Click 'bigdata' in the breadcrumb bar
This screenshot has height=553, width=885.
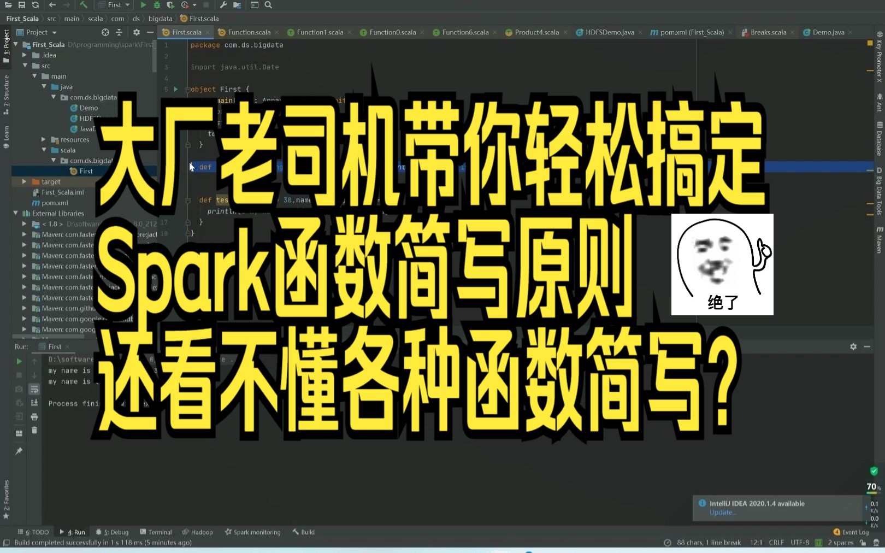[x=160, y=19]
